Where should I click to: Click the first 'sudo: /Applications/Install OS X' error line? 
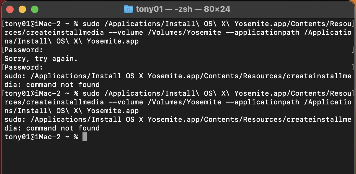(x=178, y=76)
